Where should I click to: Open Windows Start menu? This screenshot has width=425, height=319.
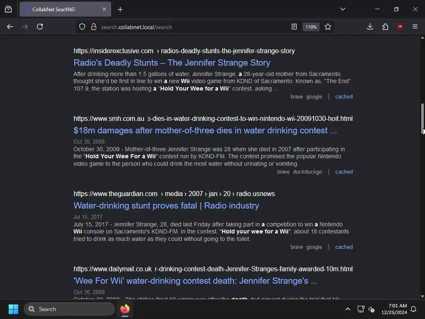click(13, 309)
